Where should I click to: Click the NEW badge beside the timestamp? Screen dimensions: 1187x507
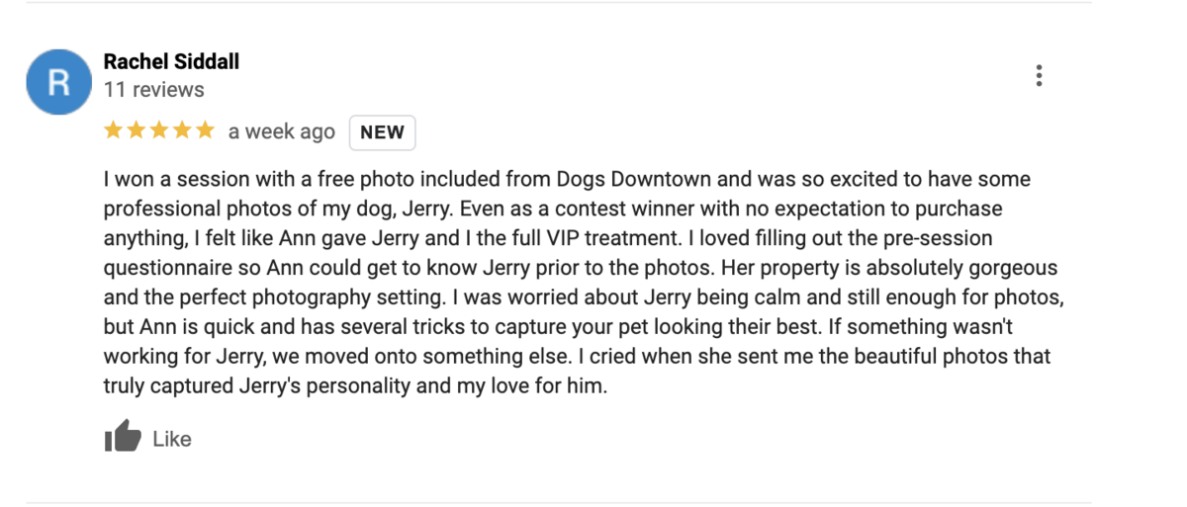point(382,132)
